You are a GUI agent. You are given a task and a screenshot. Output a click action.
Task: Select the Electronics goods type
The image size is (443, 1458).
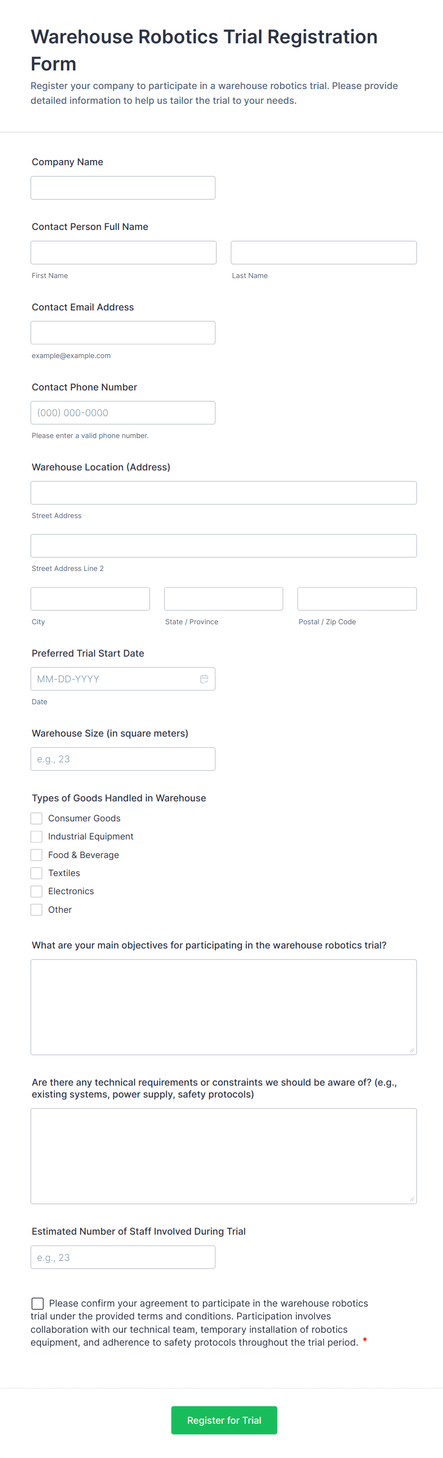point(36,891)
